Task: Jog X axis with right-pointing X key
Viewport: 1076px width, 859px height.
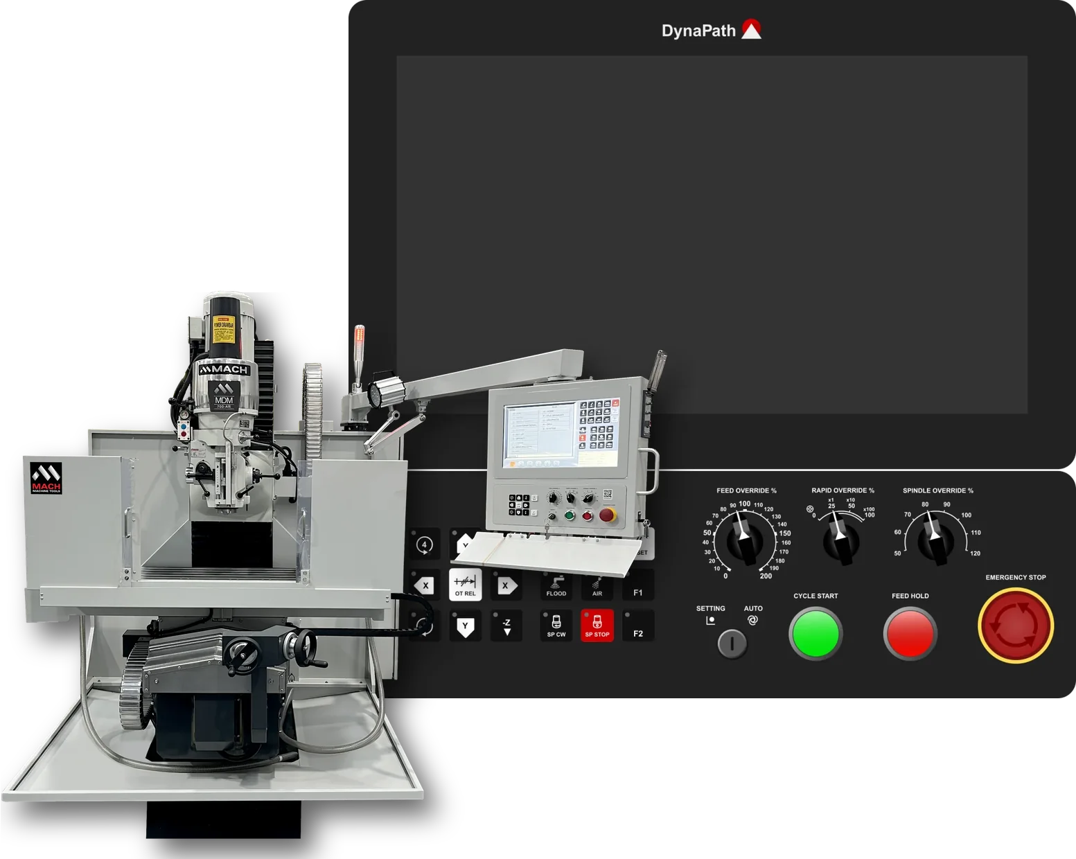Action: (506, 585)
